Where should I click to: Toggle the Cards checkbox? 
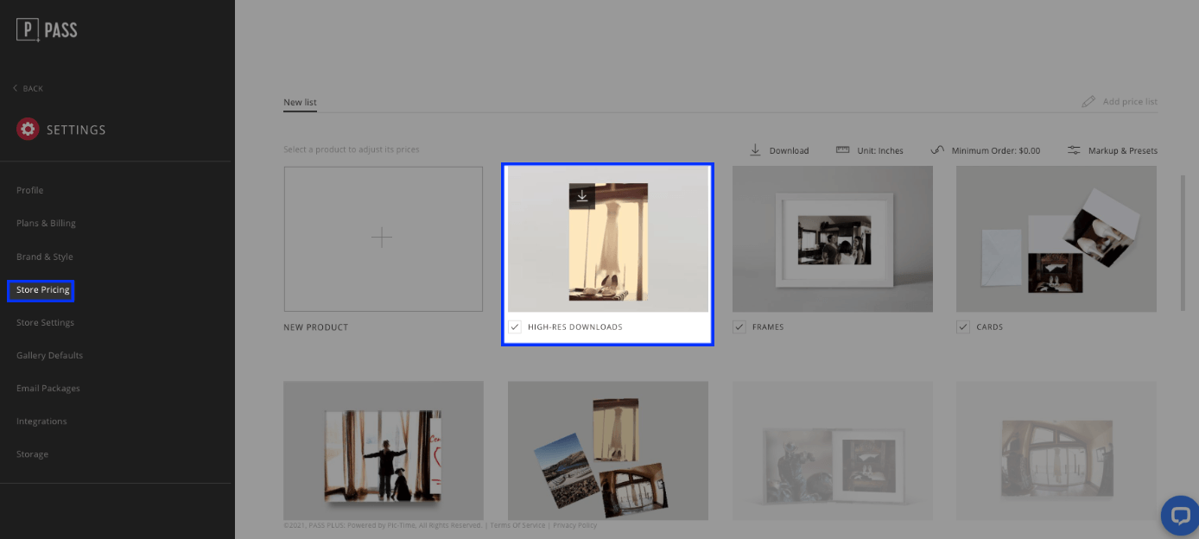[963, 327]
